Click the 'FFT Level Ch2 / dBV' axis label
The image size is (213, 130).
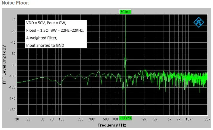coord(4,65)
